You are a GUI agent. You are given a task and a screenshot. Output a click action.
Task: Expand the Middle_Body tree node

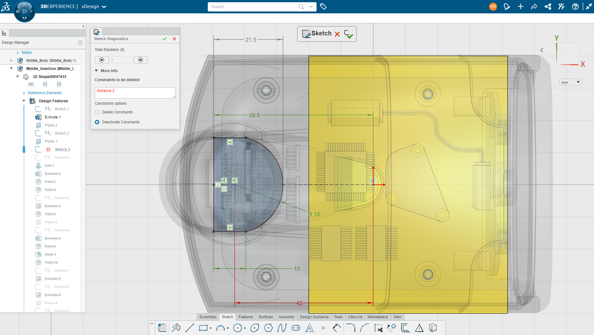(12, 61)
